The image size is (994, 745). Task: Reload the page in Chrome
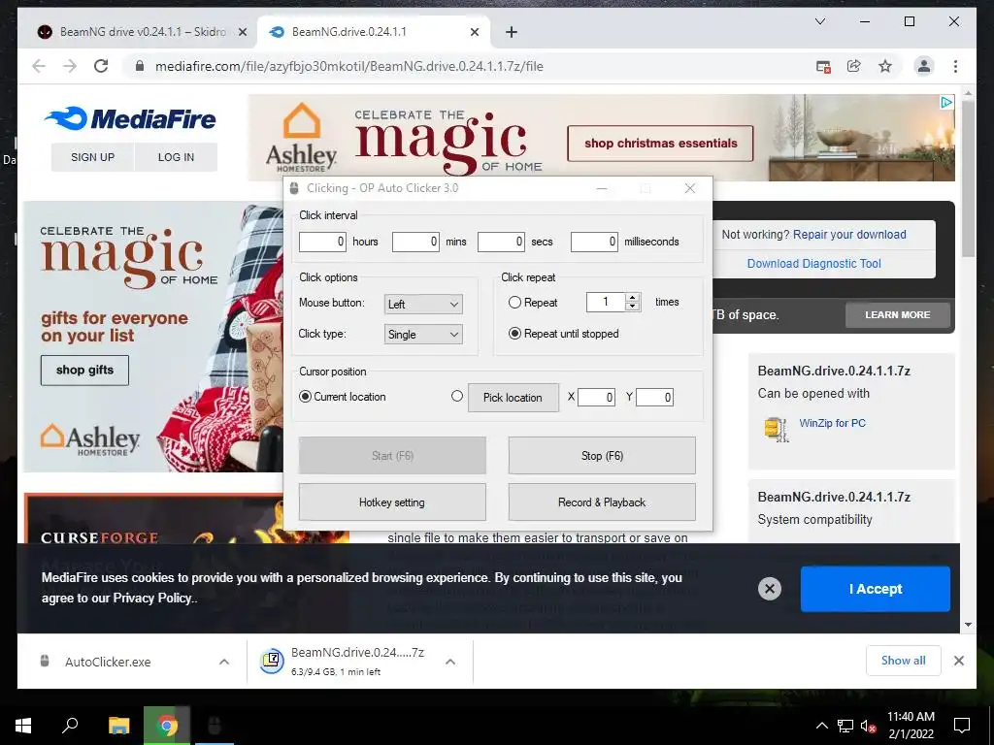click(101, 66)
